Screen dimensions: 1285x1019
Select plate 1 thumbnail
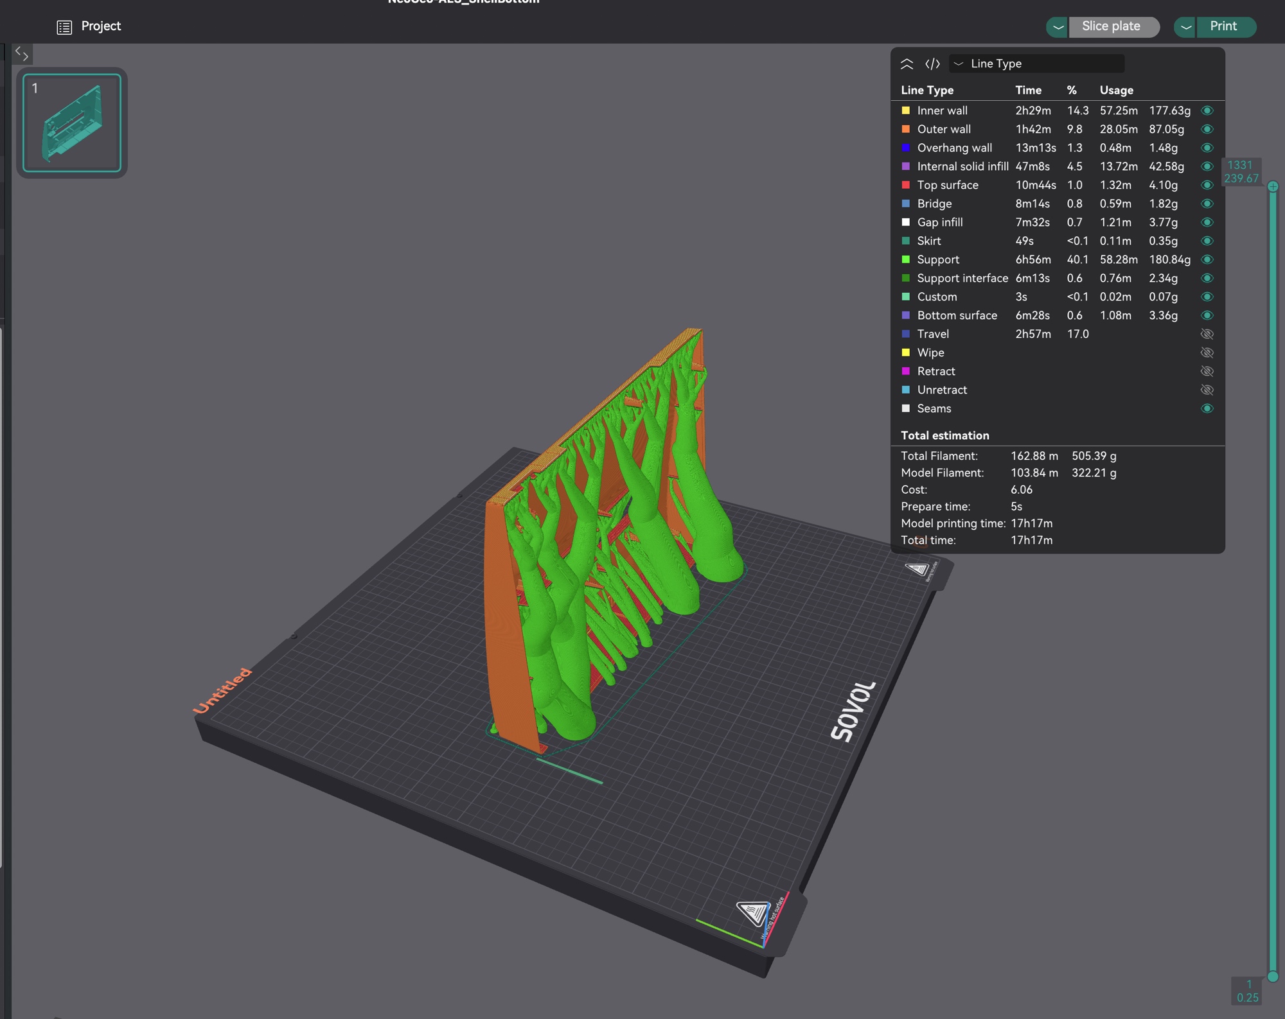pos(72,123)
